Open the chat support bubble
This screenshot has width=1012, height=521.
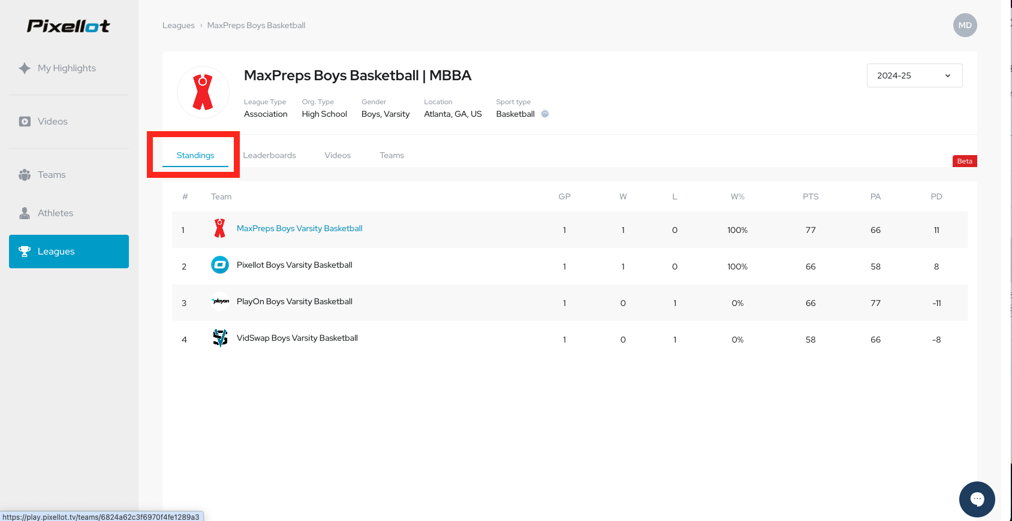(977, 499)
